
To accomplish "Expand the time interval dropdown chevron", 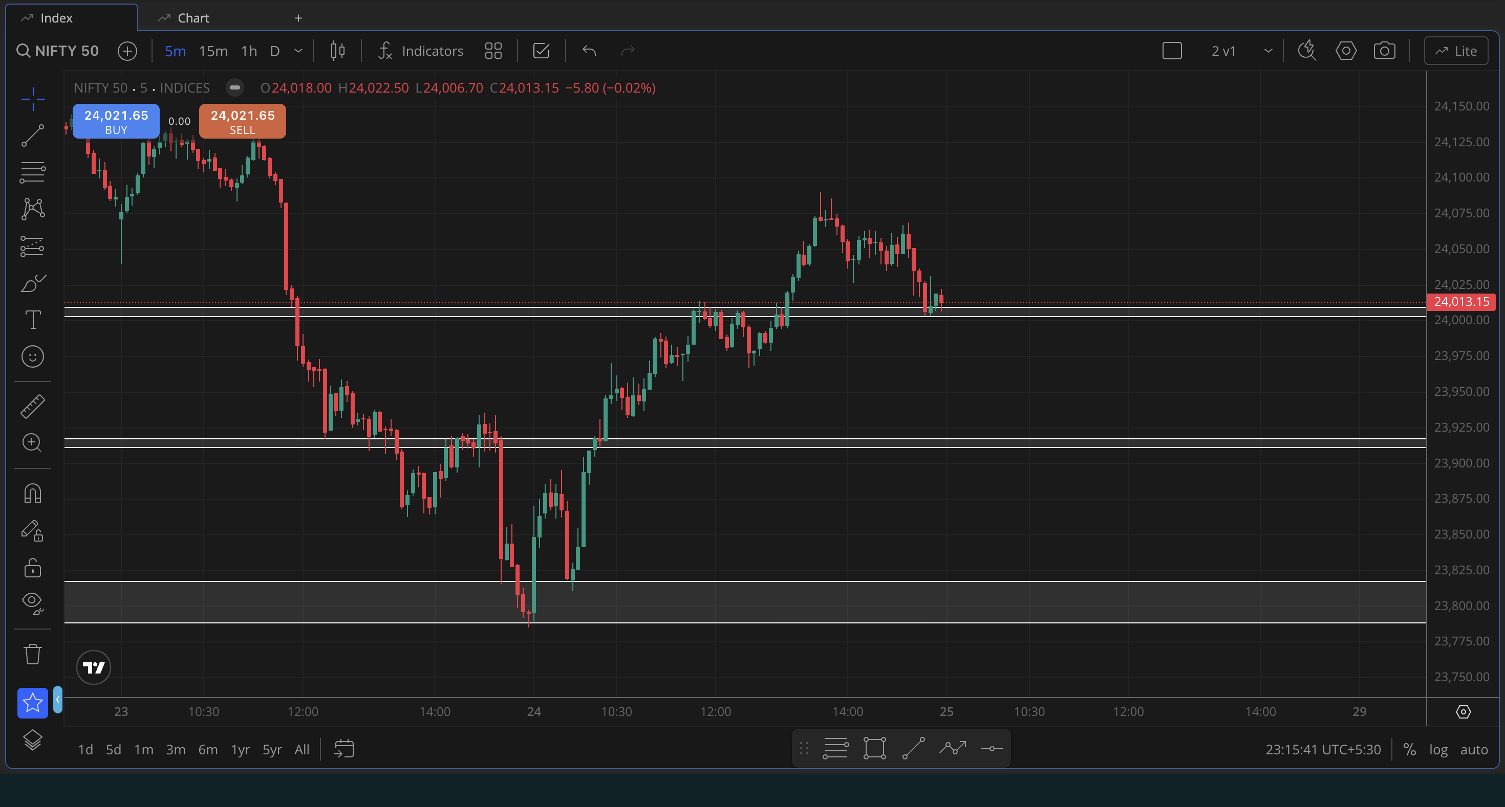I will pyautogui.click(x=298, y=51).
